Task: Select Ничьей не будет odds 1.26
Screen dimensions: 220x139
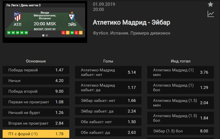Action: click(36, 113)
